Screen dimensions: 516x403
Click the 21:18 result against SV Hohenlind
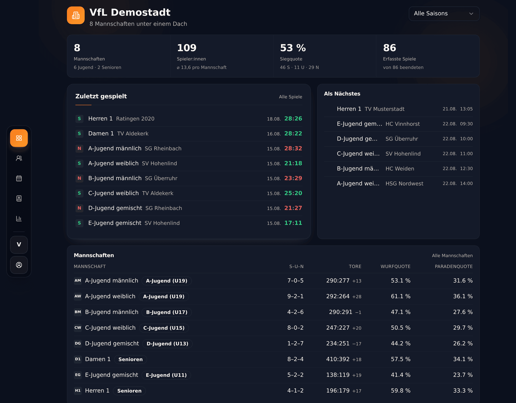[293, 163]
